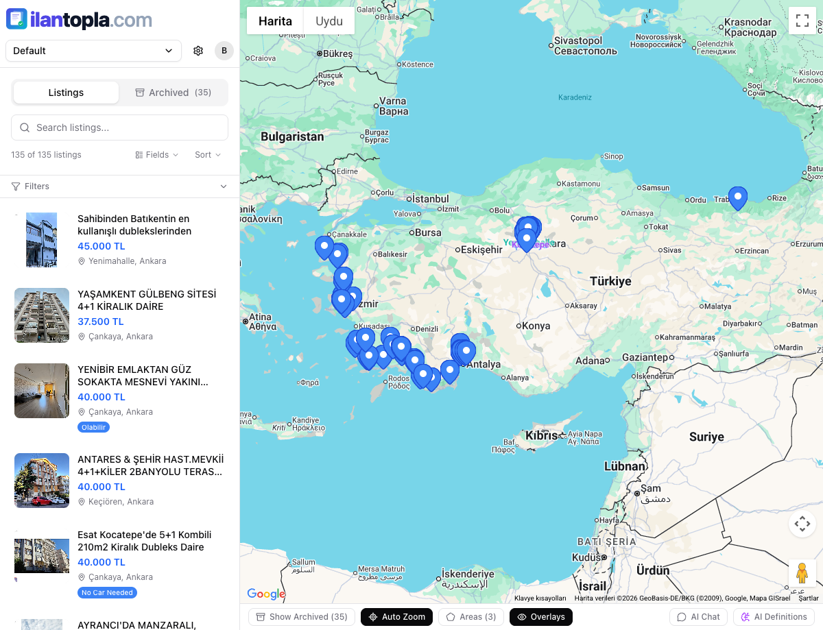Open the settings gear icon

click(x=198, y=50)
